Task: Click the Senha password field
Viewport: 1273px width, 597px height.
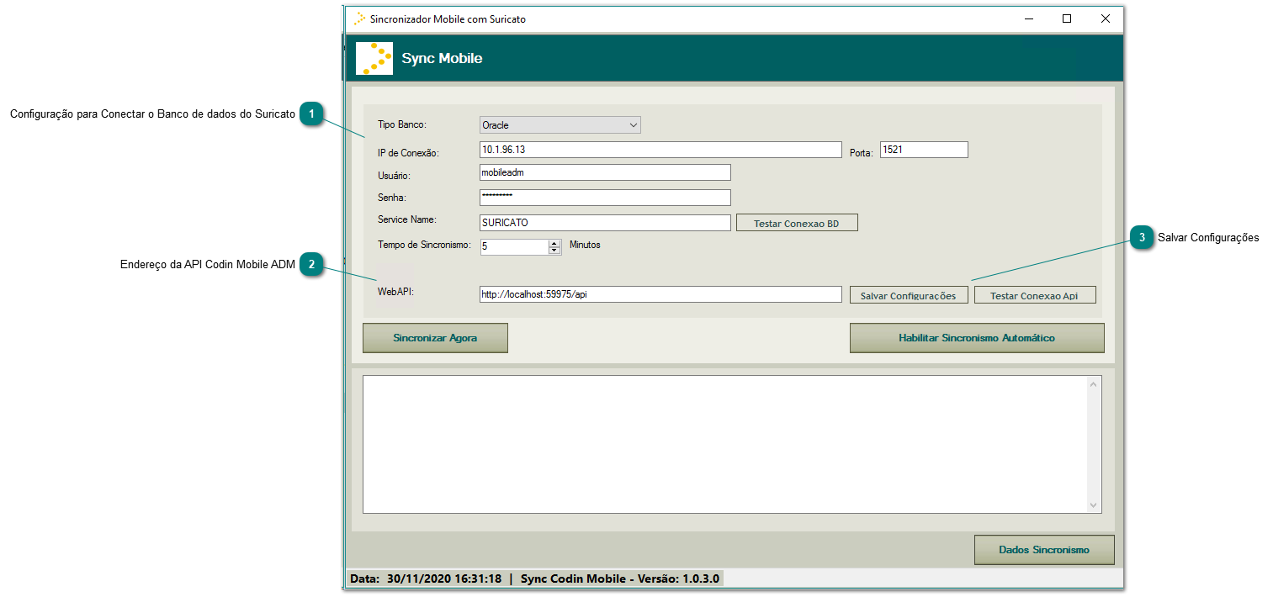Action: 605,198
